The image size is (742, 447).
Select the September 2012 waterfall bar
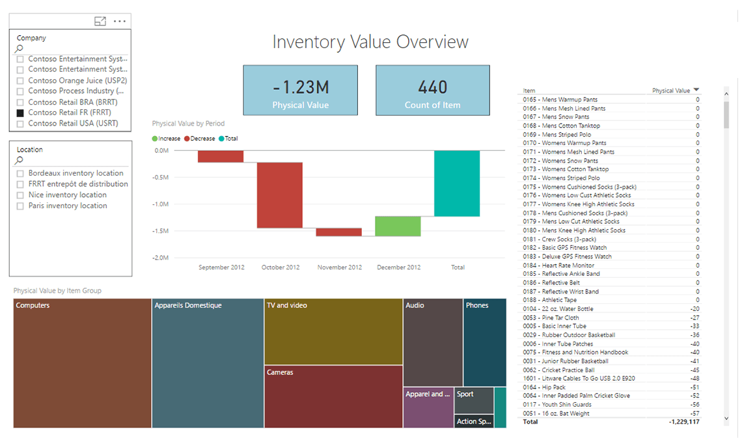[221, 157]
